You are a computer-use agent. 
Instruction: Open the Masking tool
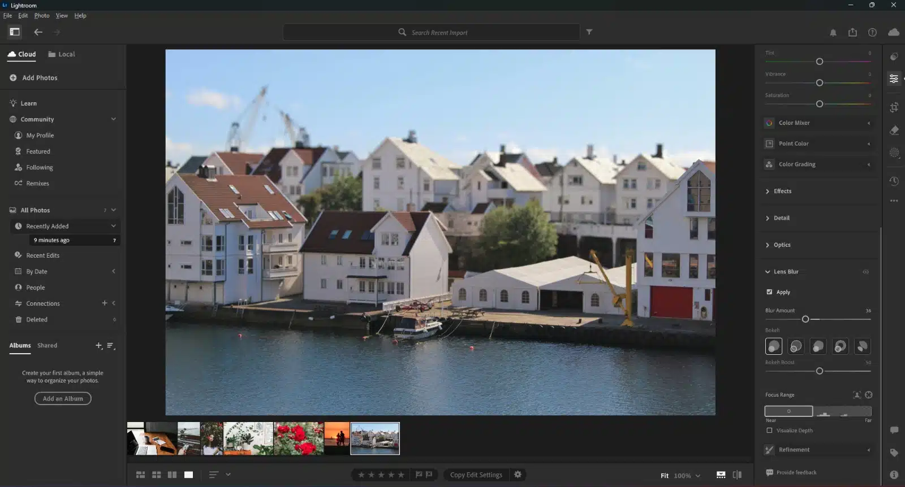point(894,153)
